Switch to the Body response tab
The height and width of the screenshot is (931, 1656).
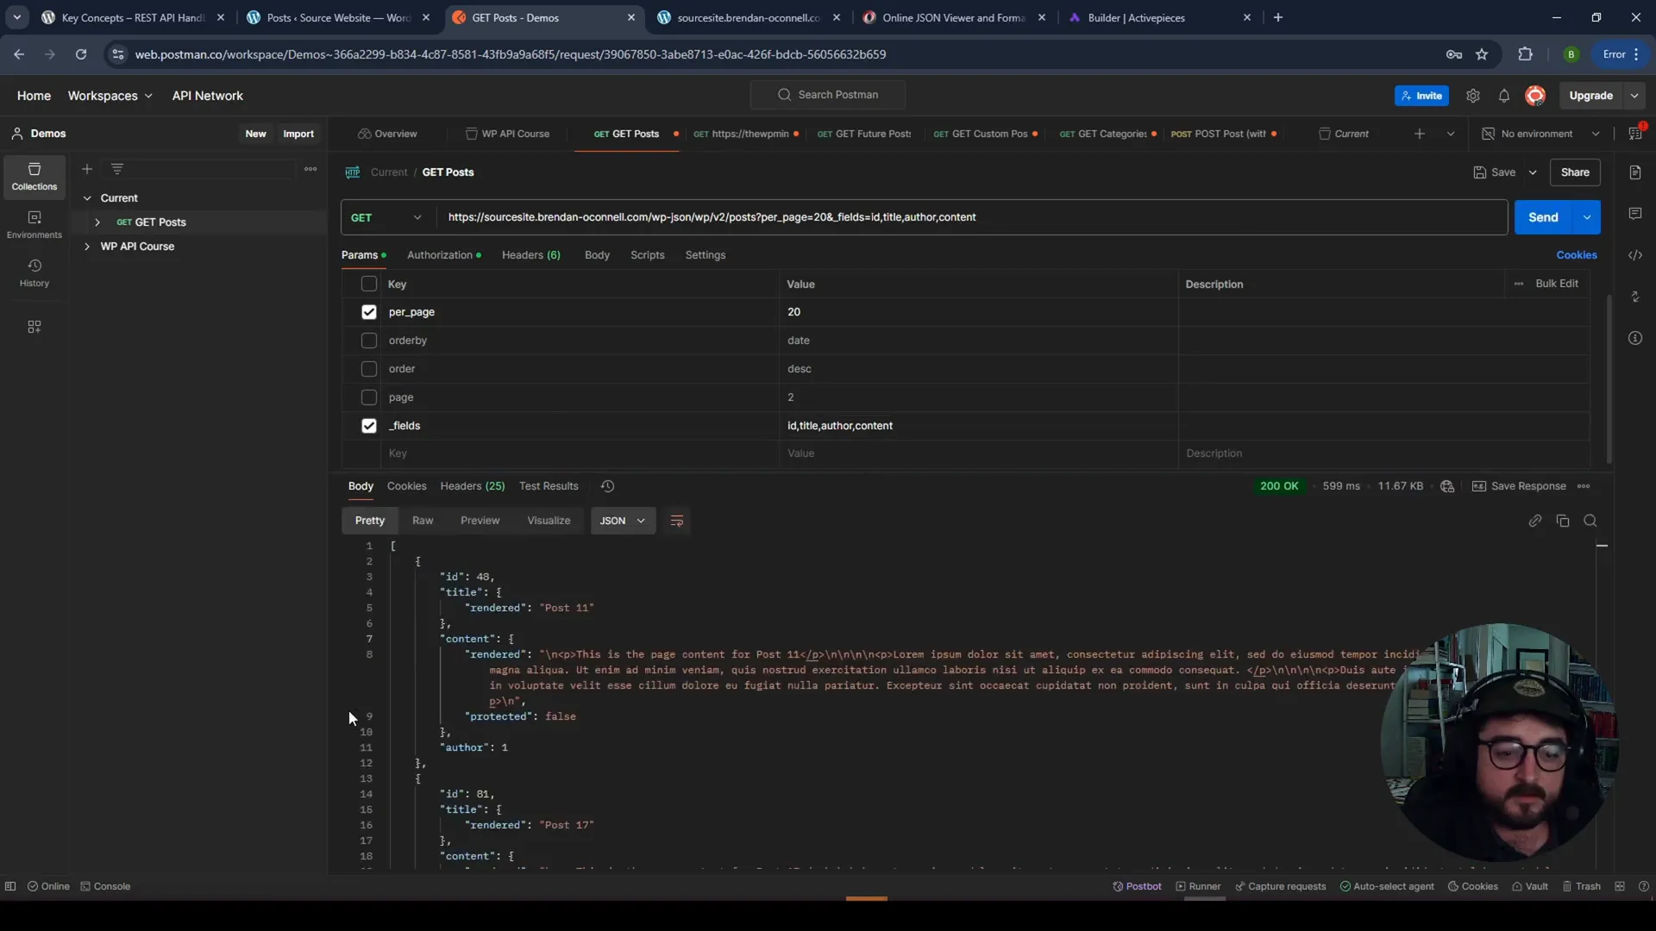361,485
